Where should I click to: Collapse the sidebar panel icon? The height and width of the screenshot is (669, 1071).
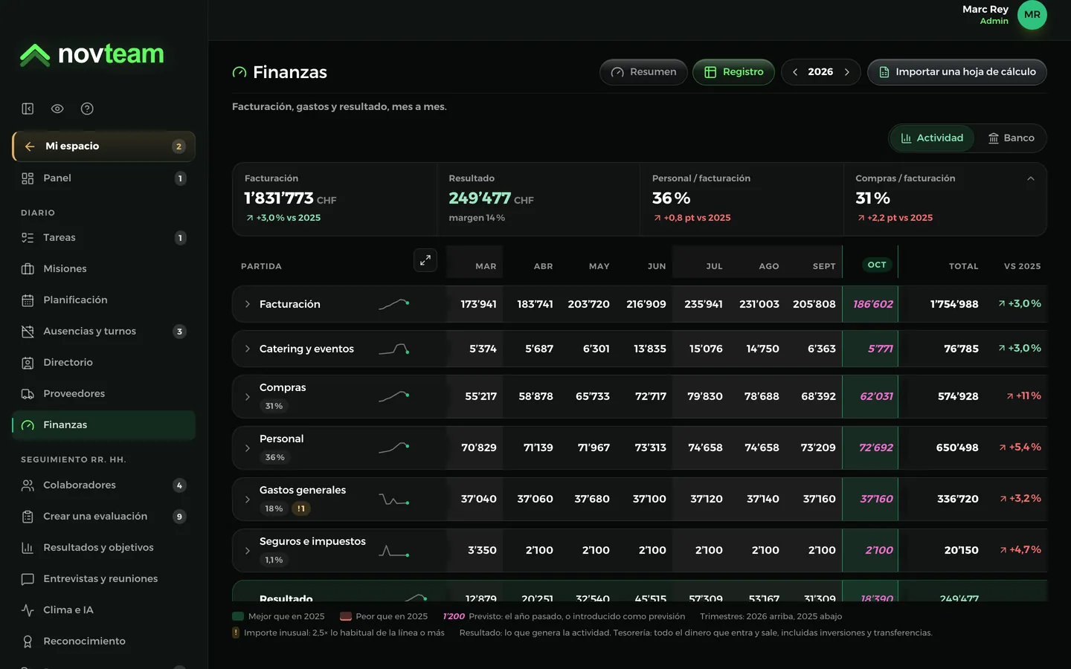[28, 109]
